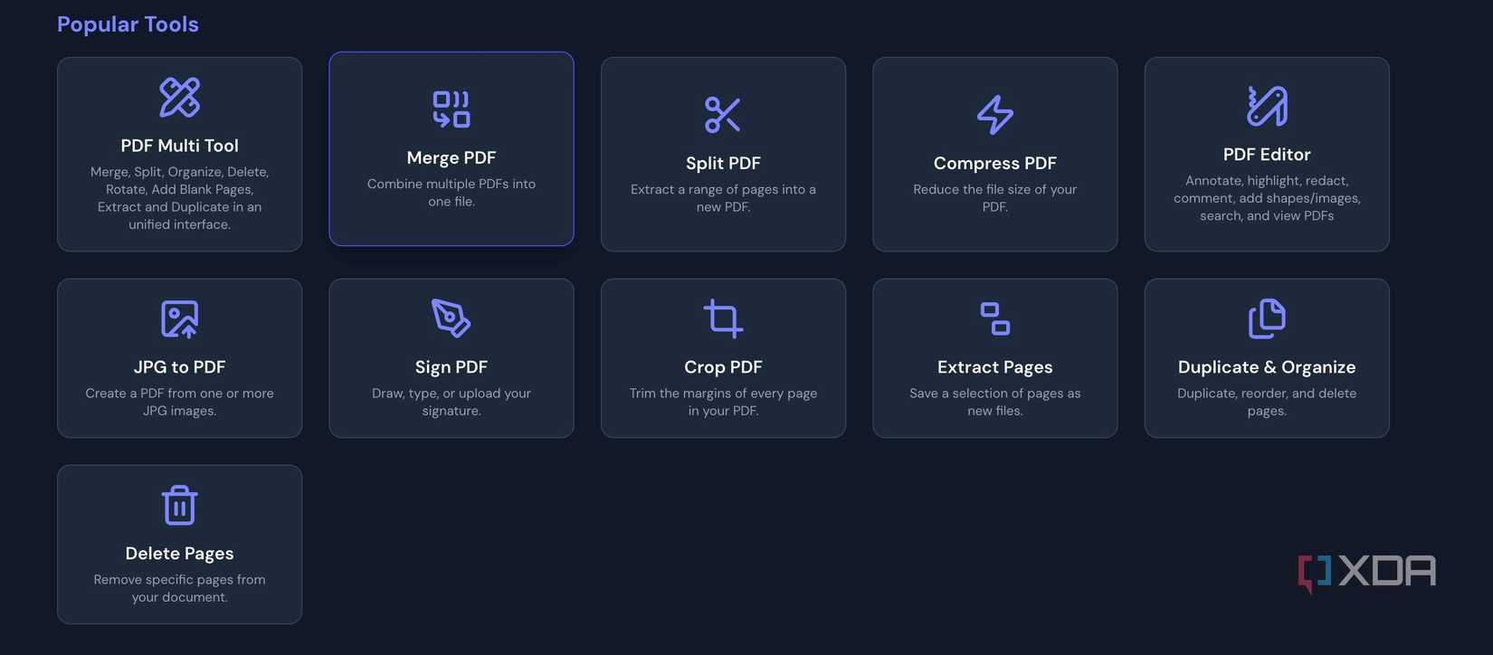Screen dimensions: 1493x655
Task: Click the Crop PDF crop icon
Action: 722,318
